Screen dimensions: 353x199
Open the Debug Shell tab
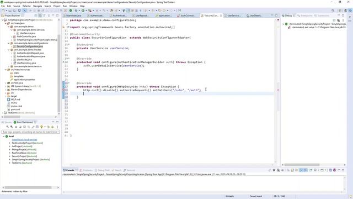tap(102, 170)
